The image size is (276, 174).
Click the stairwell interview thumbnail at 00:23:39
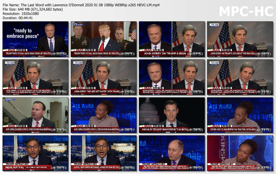click(35, 115)
